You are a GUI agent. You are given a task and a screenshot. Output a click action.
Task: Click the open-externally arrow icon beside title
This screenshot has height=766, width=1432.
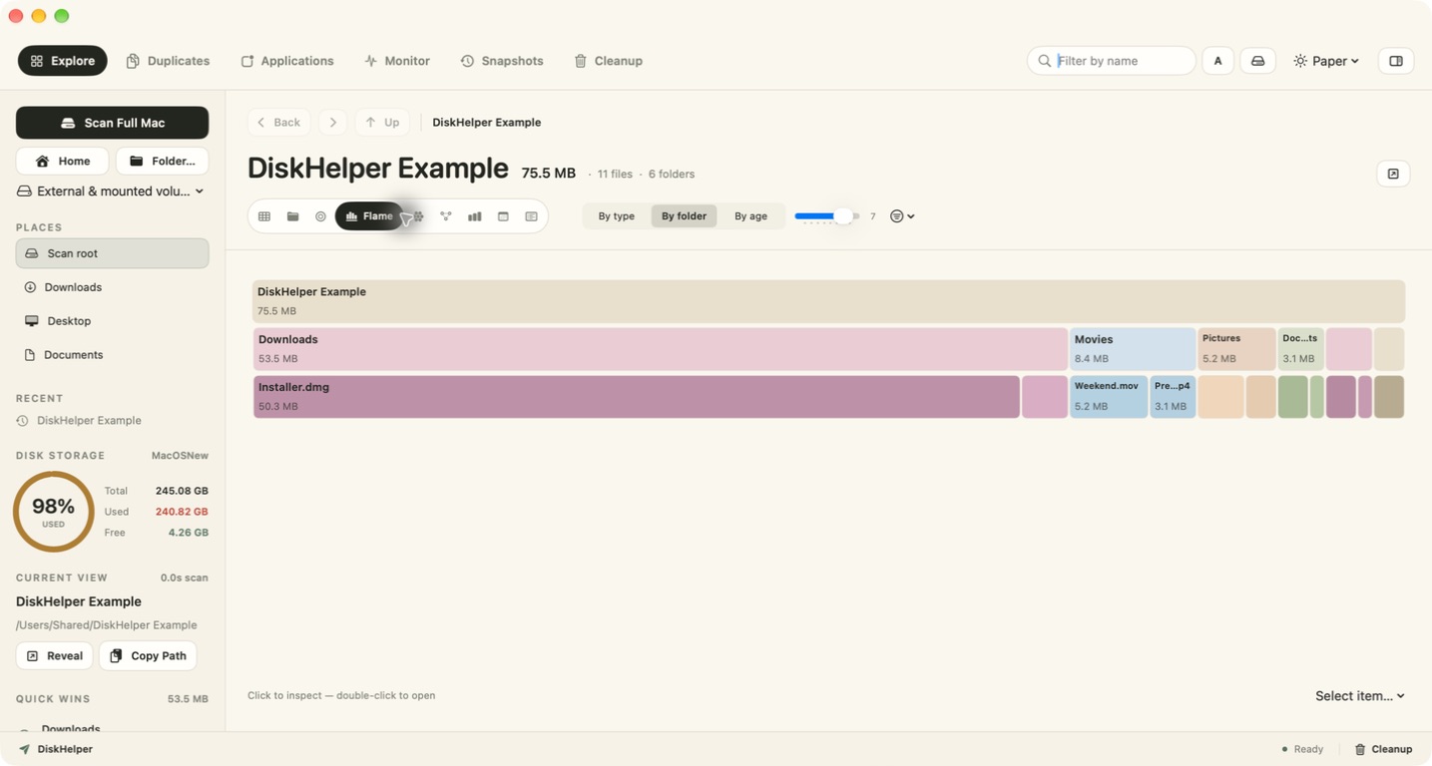1393,174
